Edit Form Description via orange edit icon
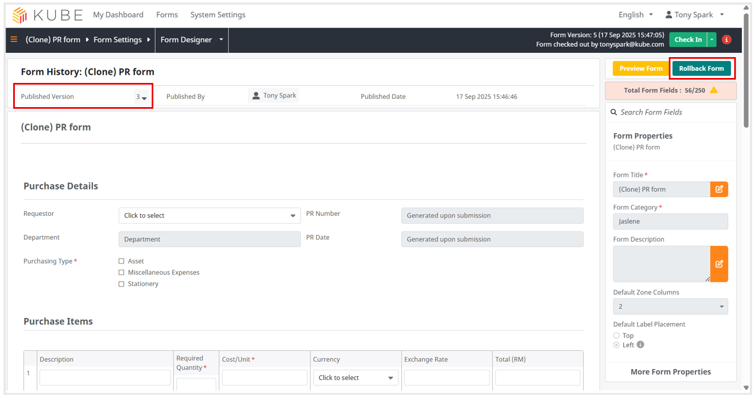 (x=719, y=264)
